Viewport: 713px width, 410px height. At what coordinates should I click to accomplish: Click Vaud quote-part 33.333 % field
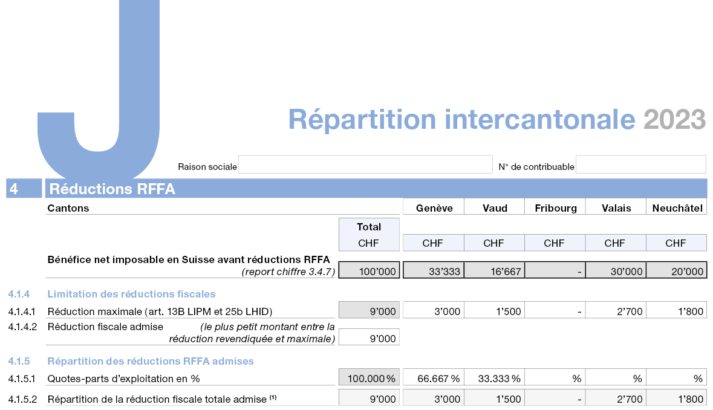point(494,378)
